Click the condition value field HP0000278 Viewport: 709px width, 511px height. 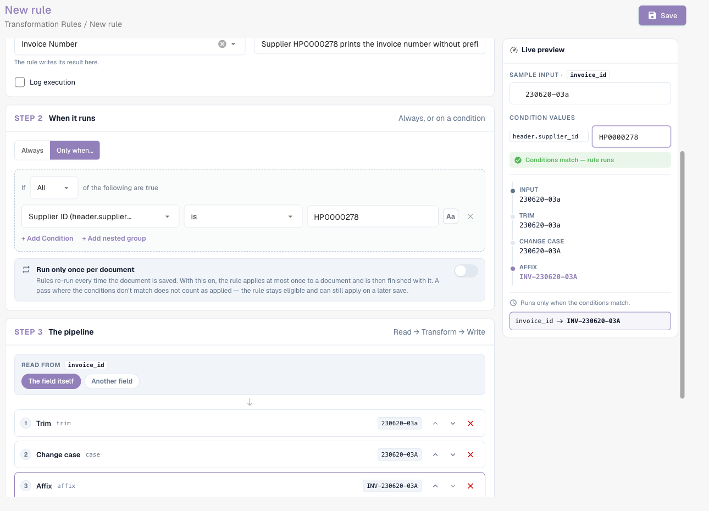click(x=373, y=216)
